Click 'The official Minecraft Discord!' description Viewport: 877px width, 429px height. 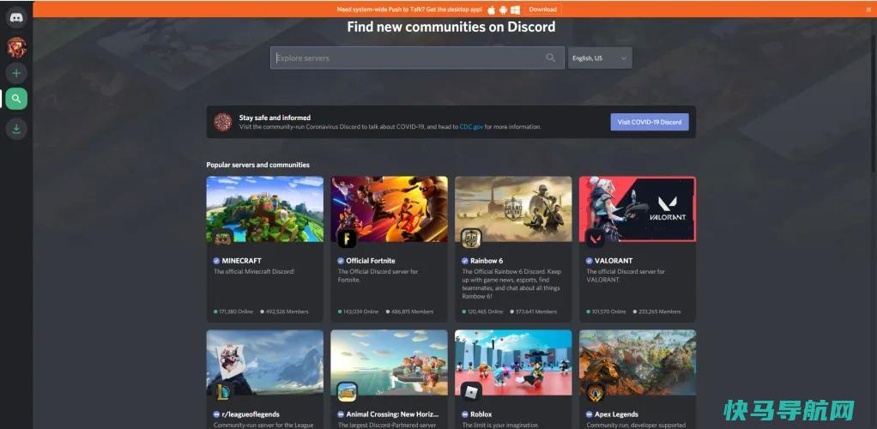(254, 272)
